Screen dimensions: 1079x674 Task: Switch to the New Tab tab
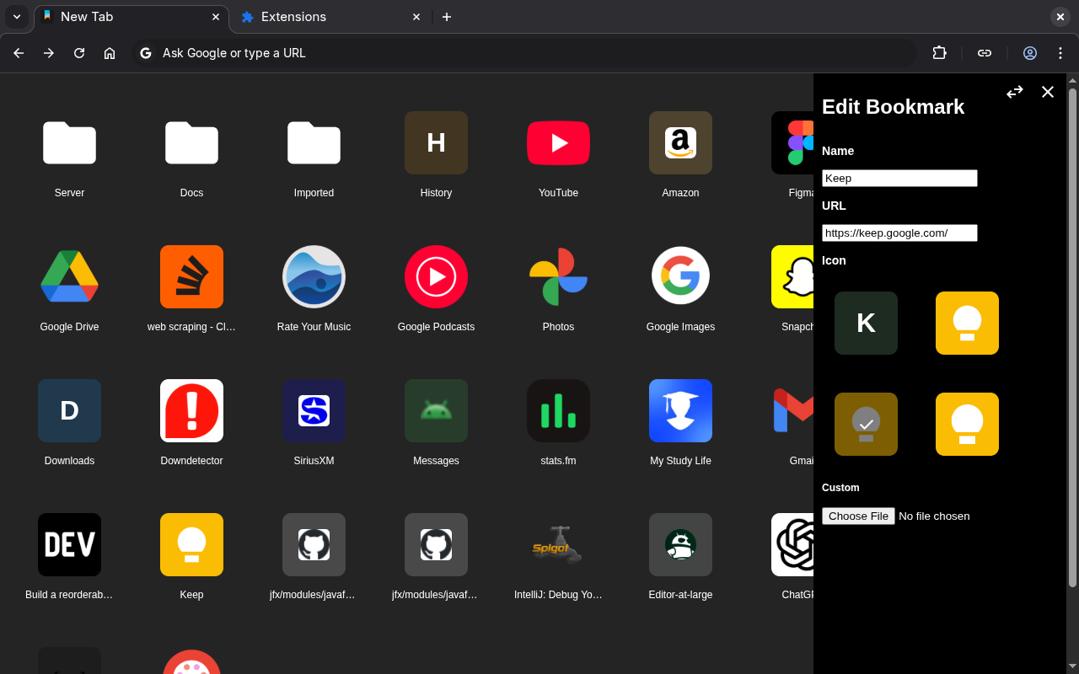[132, 17]
